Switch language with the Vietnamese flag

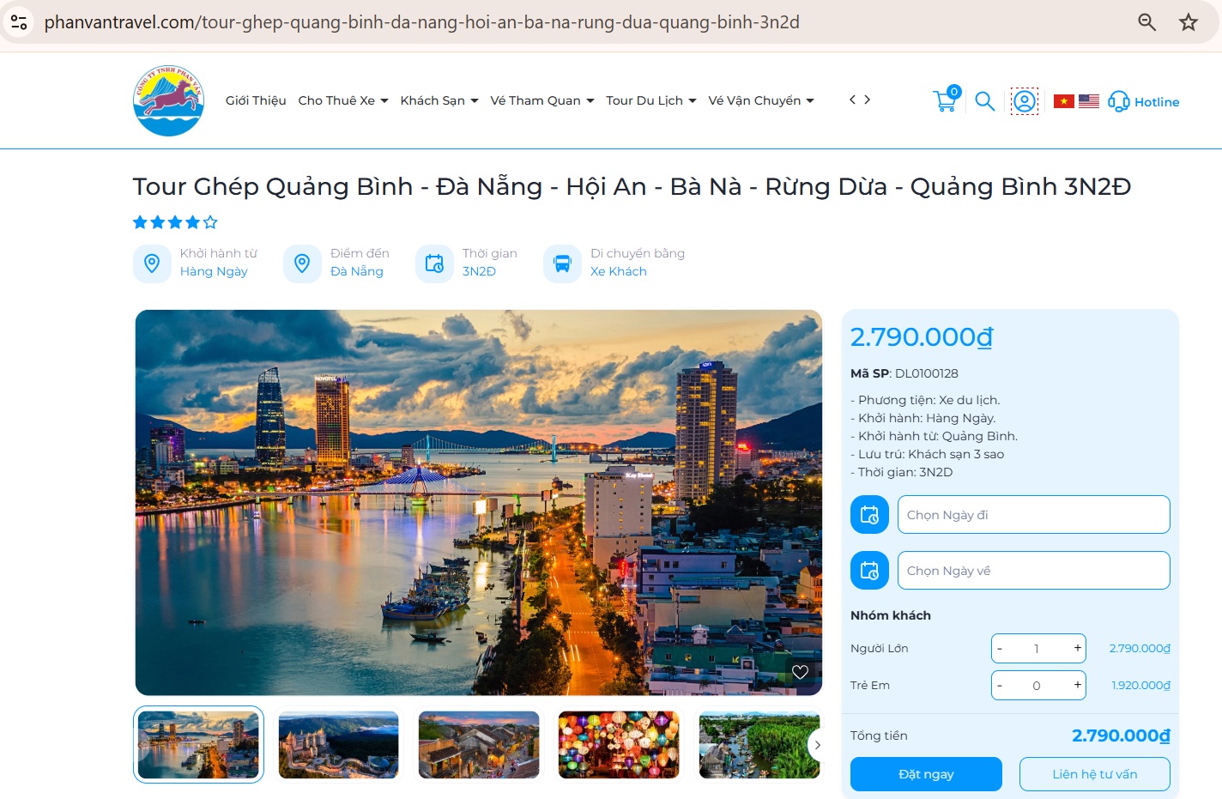pos(1064,101)
